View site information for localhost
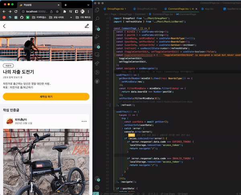Image resolution: width=241 pixels, height=195 pixels. 23,12
